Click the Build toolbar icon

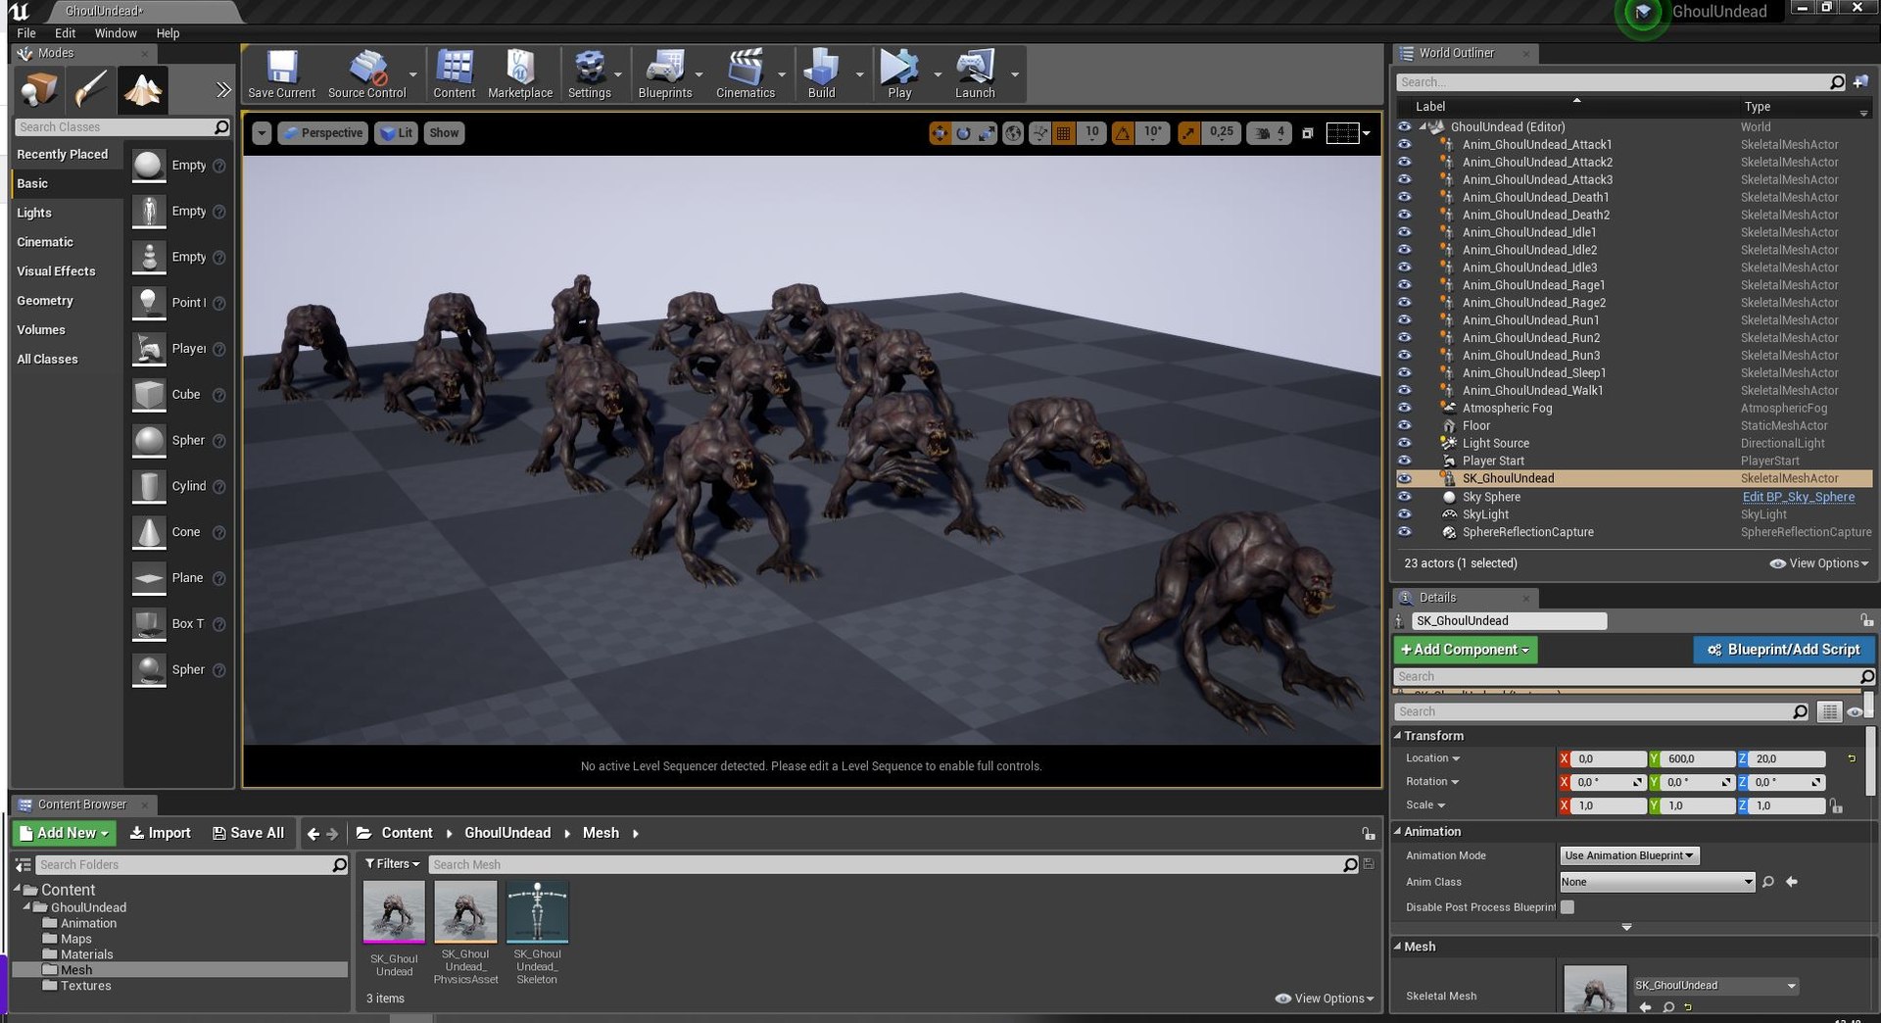[821, 74]
